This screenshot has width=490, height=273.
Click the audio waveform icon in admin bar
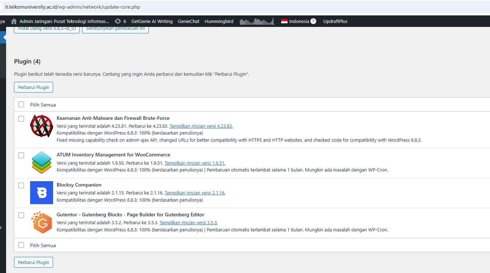click(x=256, y=21)
